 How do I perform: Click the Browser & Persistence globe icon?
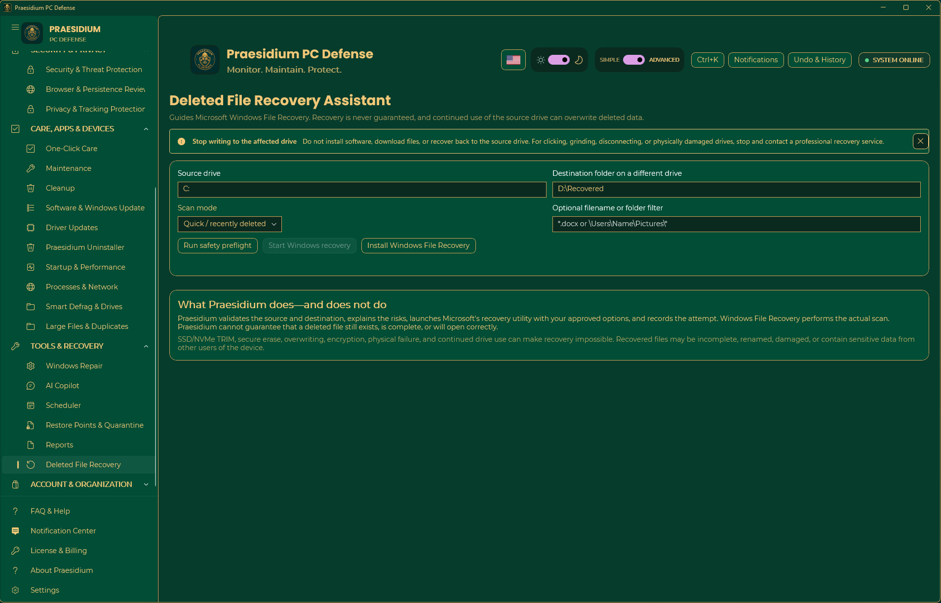click(31, 89)
